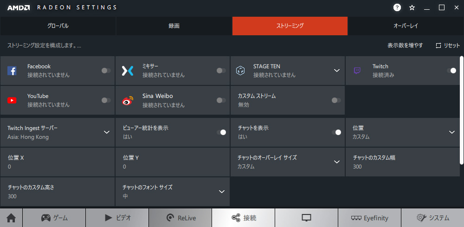This screenshot has width=464, height=227.
Task: Click the favorites star icon
Action: [412, 8]
